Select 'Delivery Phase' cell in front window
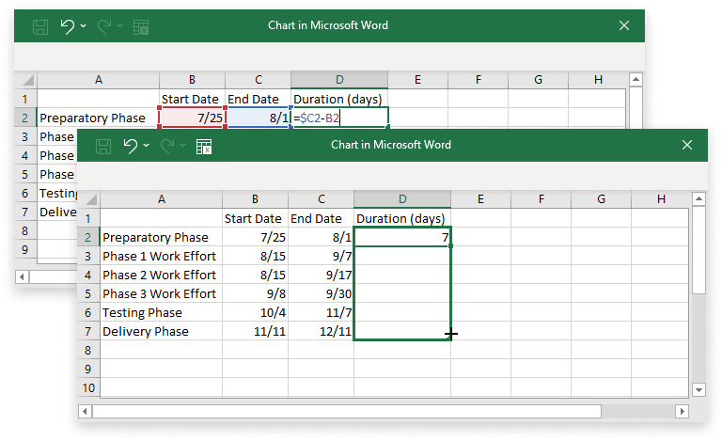This screenshot has height=441, width=722. pyautogui.click(x=161, y=331)
